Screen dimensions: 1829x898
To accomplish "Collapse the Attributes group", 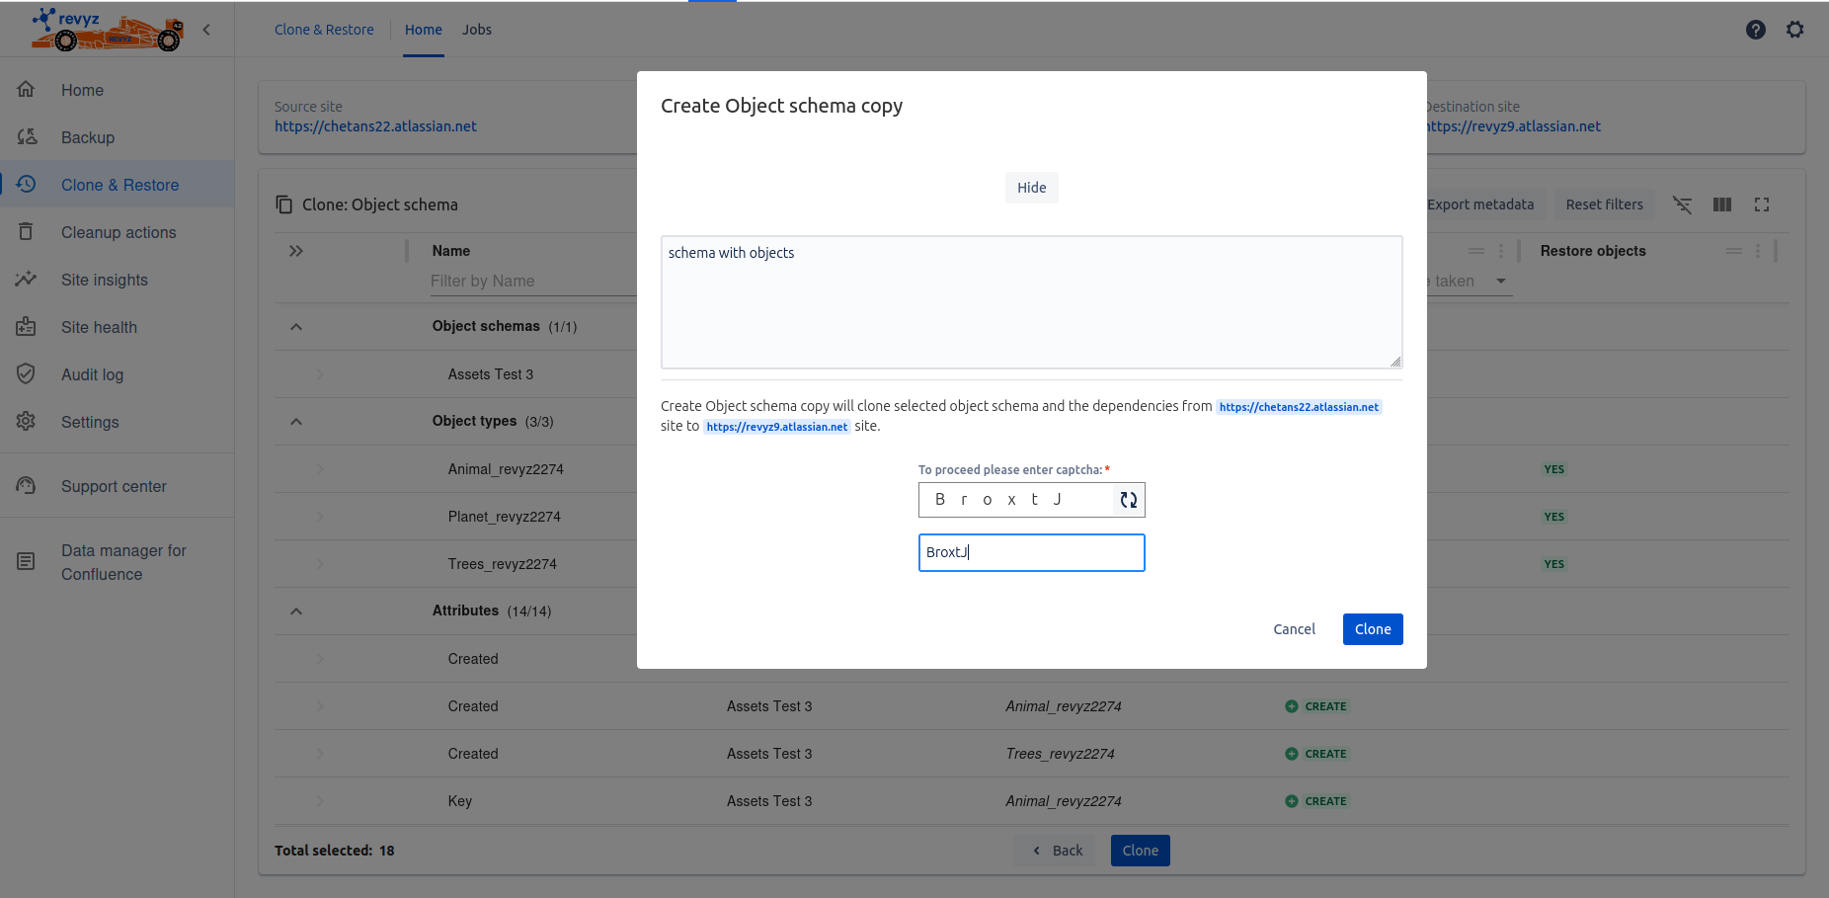I will point(296,612).
